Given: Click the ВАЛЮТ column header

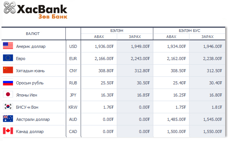Looking at the screenshot, I should coord(33,34).
